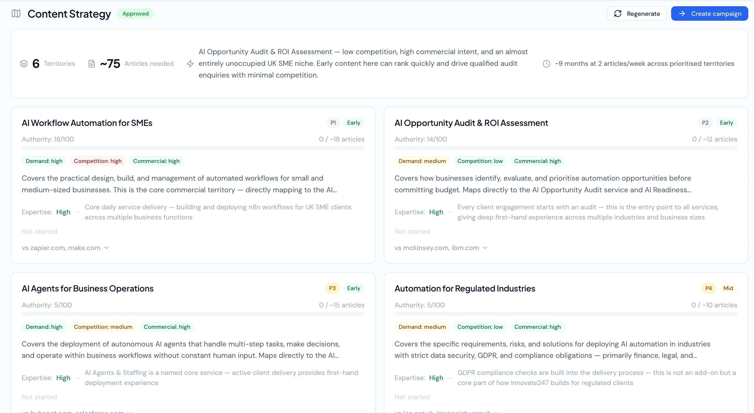Screen dimensions: 754x413
Task: Click the refresh icon inside the Regenerate button
Action: tap(618, 13)
